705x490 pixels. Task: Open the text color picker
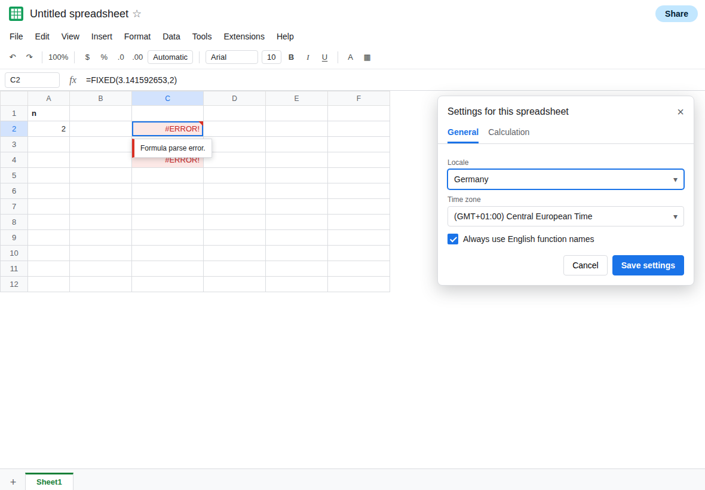coord(350,57)
